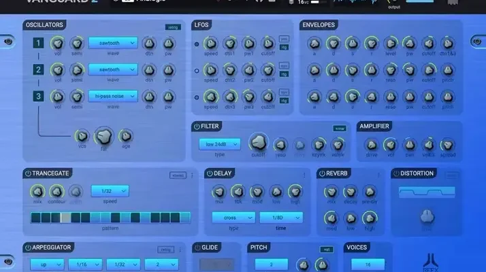The width and height of the screenshot is (486, 272).
Task: Select oscillator 2 number button
Action: tap(39, 69)
